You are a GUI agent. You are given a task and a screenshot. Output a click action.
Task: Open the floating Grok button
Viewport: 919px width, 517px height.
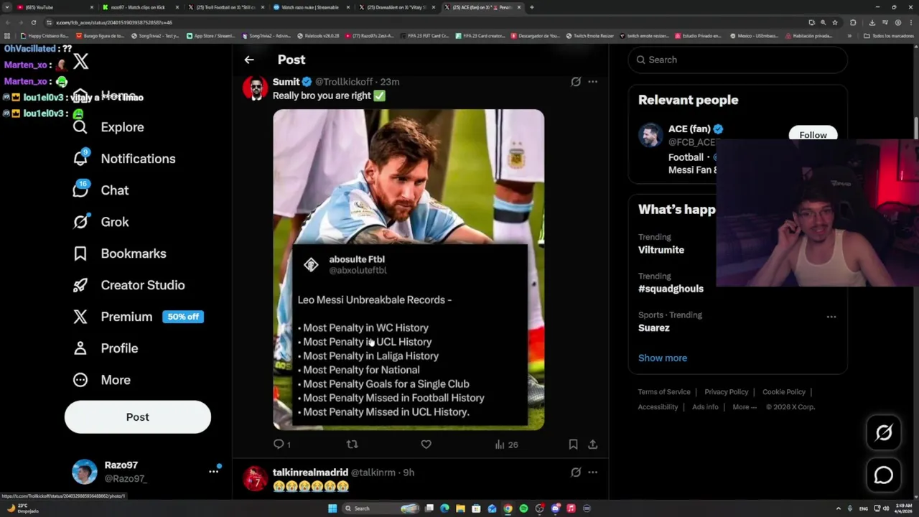coord(884,432)
